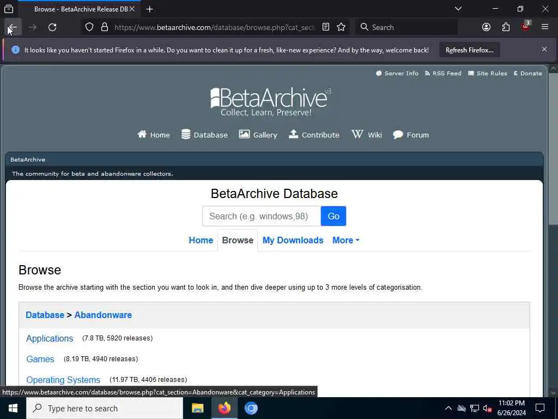Click the BetaArchive breadcrumb text
Image resolution: width=558 pixels, height=419 pixels.
(28, 160)
